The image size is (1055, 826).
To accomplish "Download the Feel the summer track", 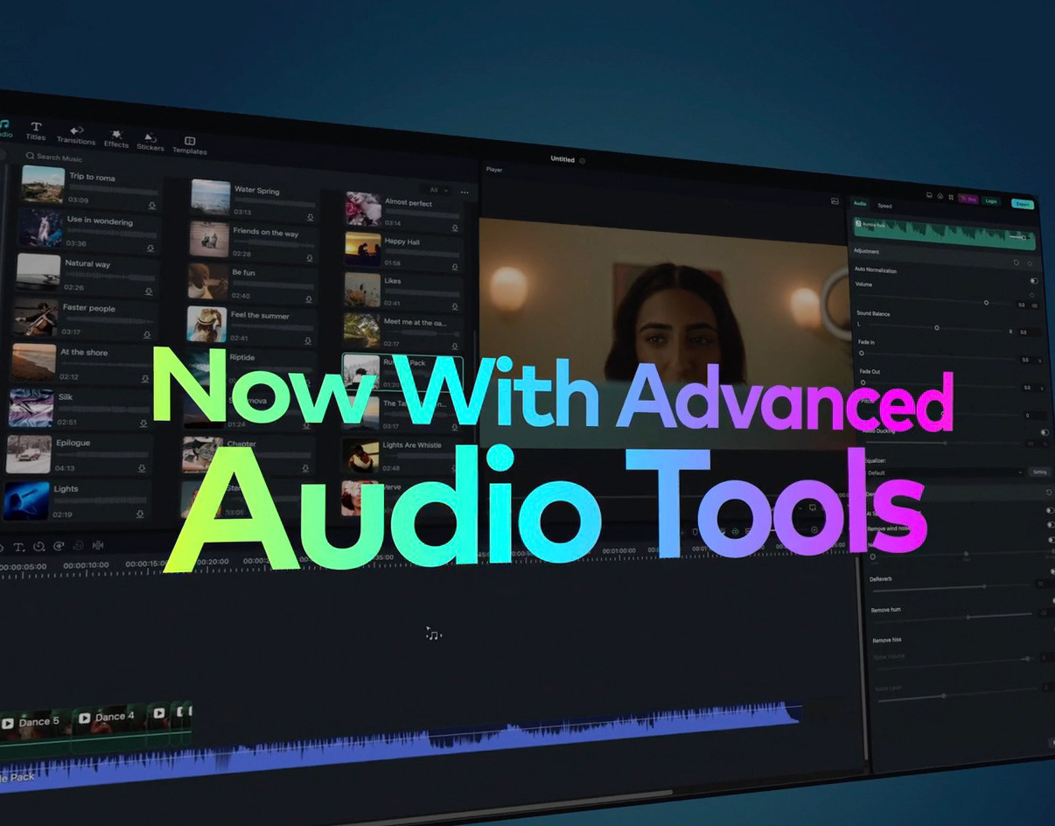I will (x=307, y=341).
